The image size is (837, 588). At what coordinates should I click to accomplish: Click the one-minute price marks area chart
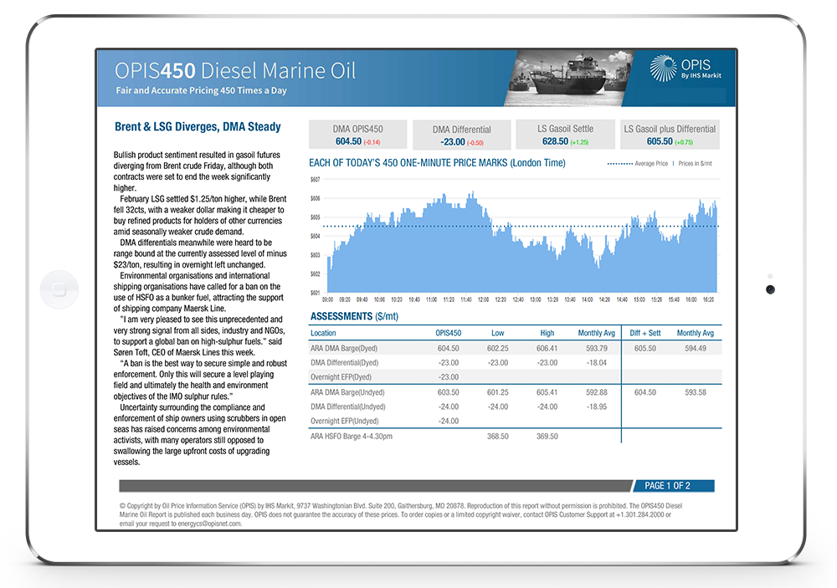point(522,243)
